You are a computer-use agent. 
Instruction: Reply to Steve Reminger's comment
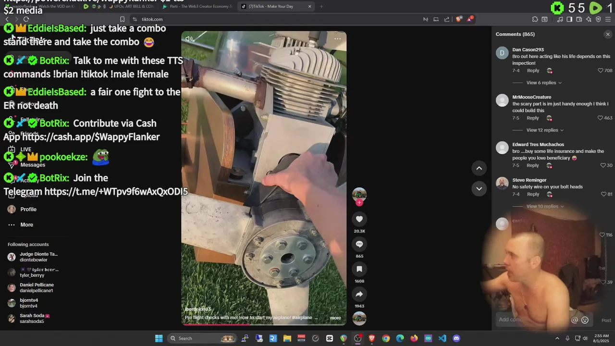coord(533,194)
